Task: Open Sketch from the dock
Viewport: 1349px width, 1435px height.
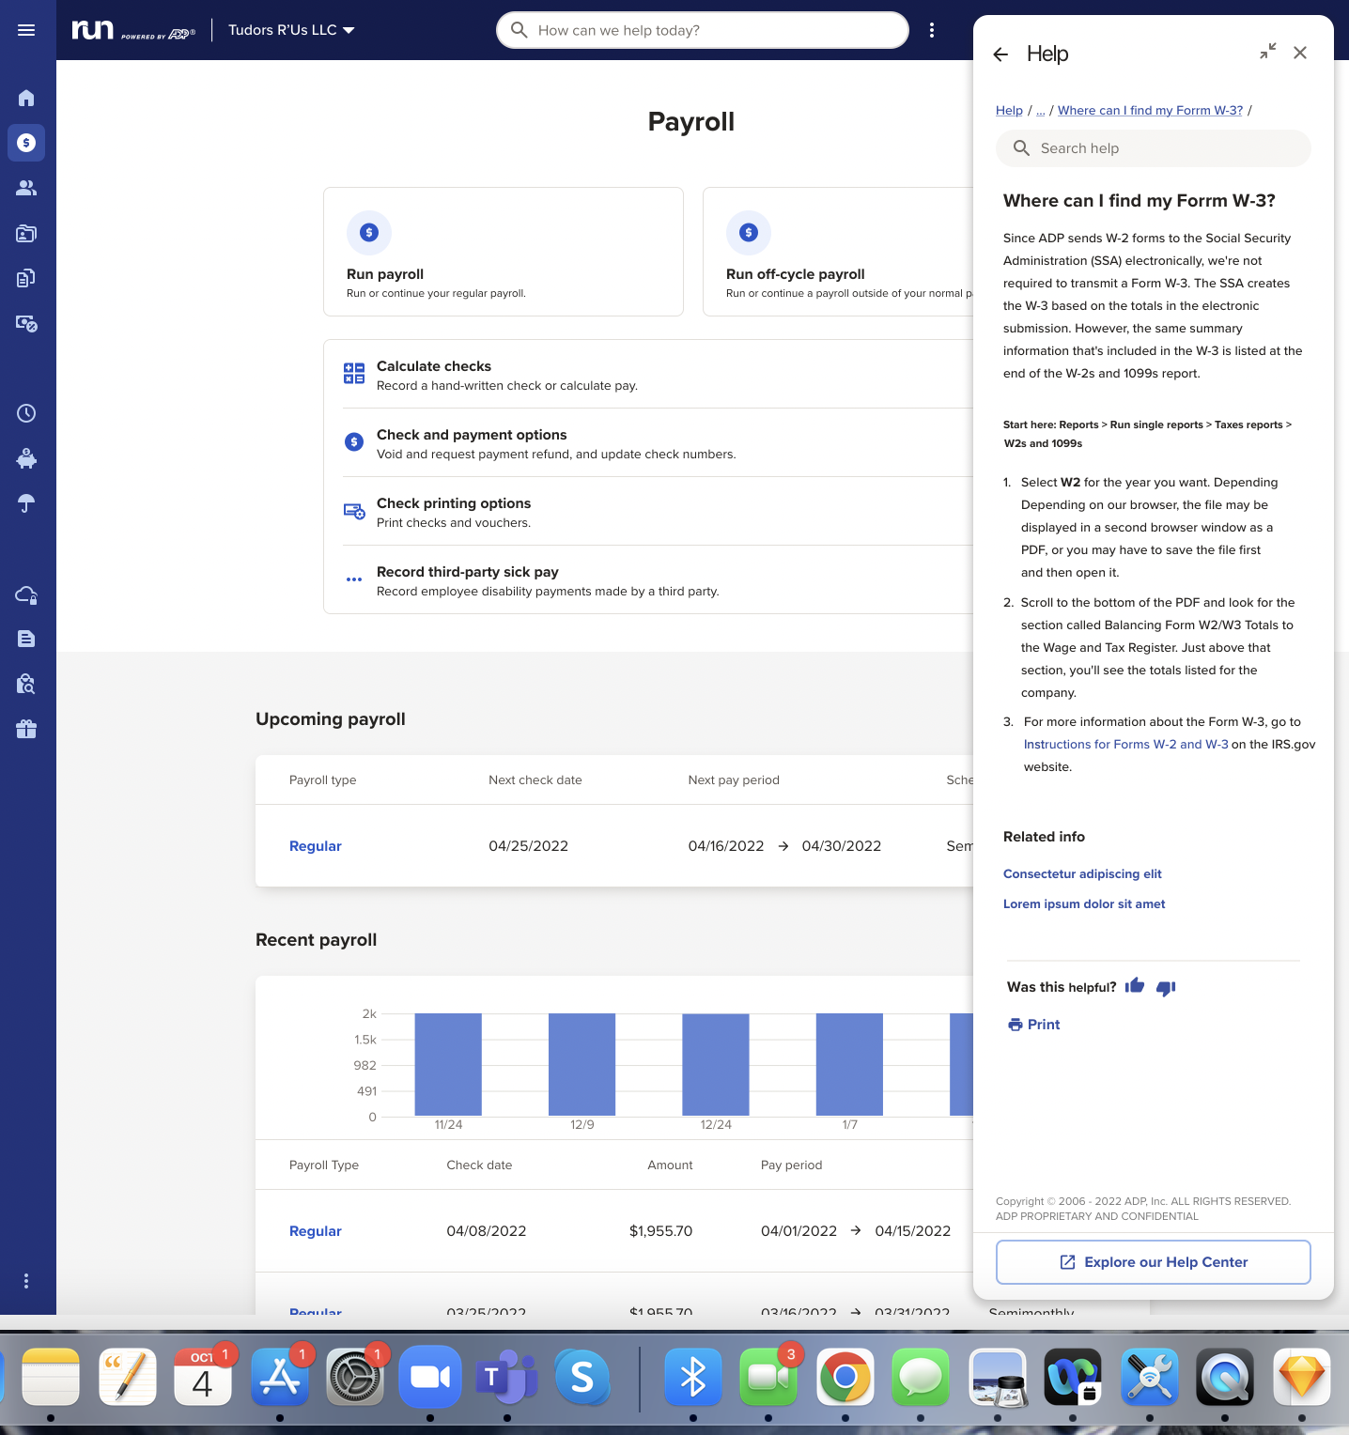Action: (x=1302, y=1377)
